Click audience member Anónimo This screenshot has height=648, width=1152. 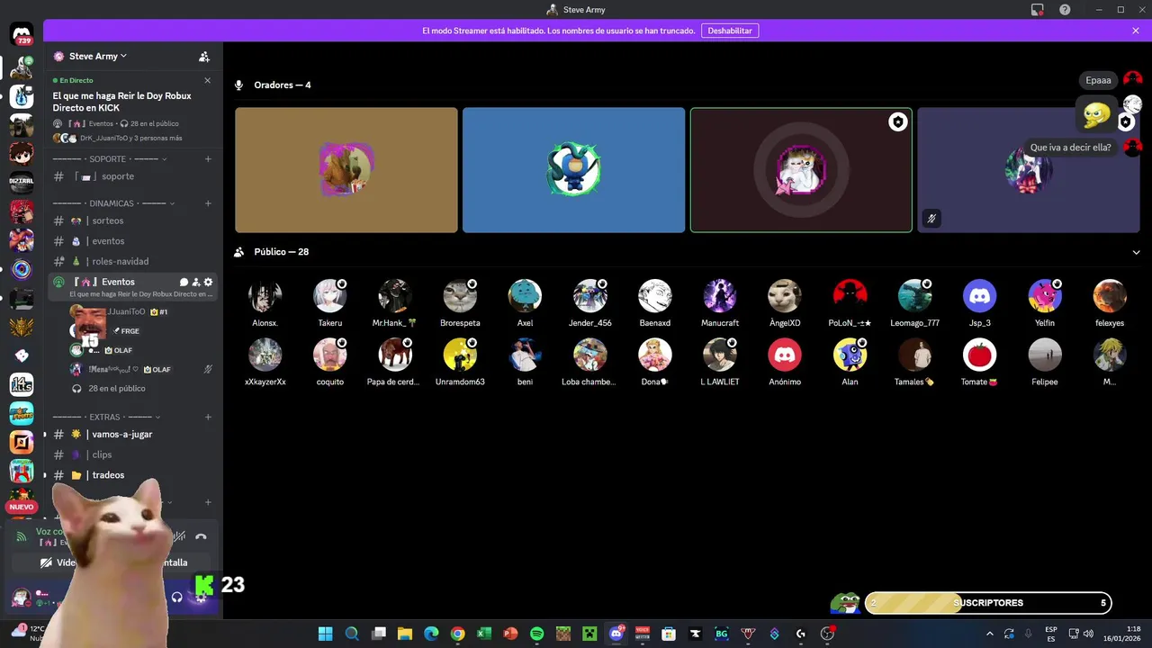click(x=785, y=363)
